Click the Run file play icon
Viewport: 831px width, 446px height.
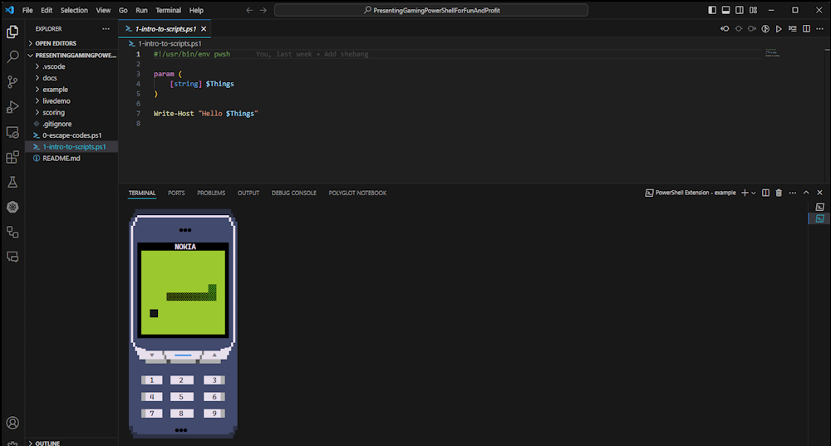[779, 28]
